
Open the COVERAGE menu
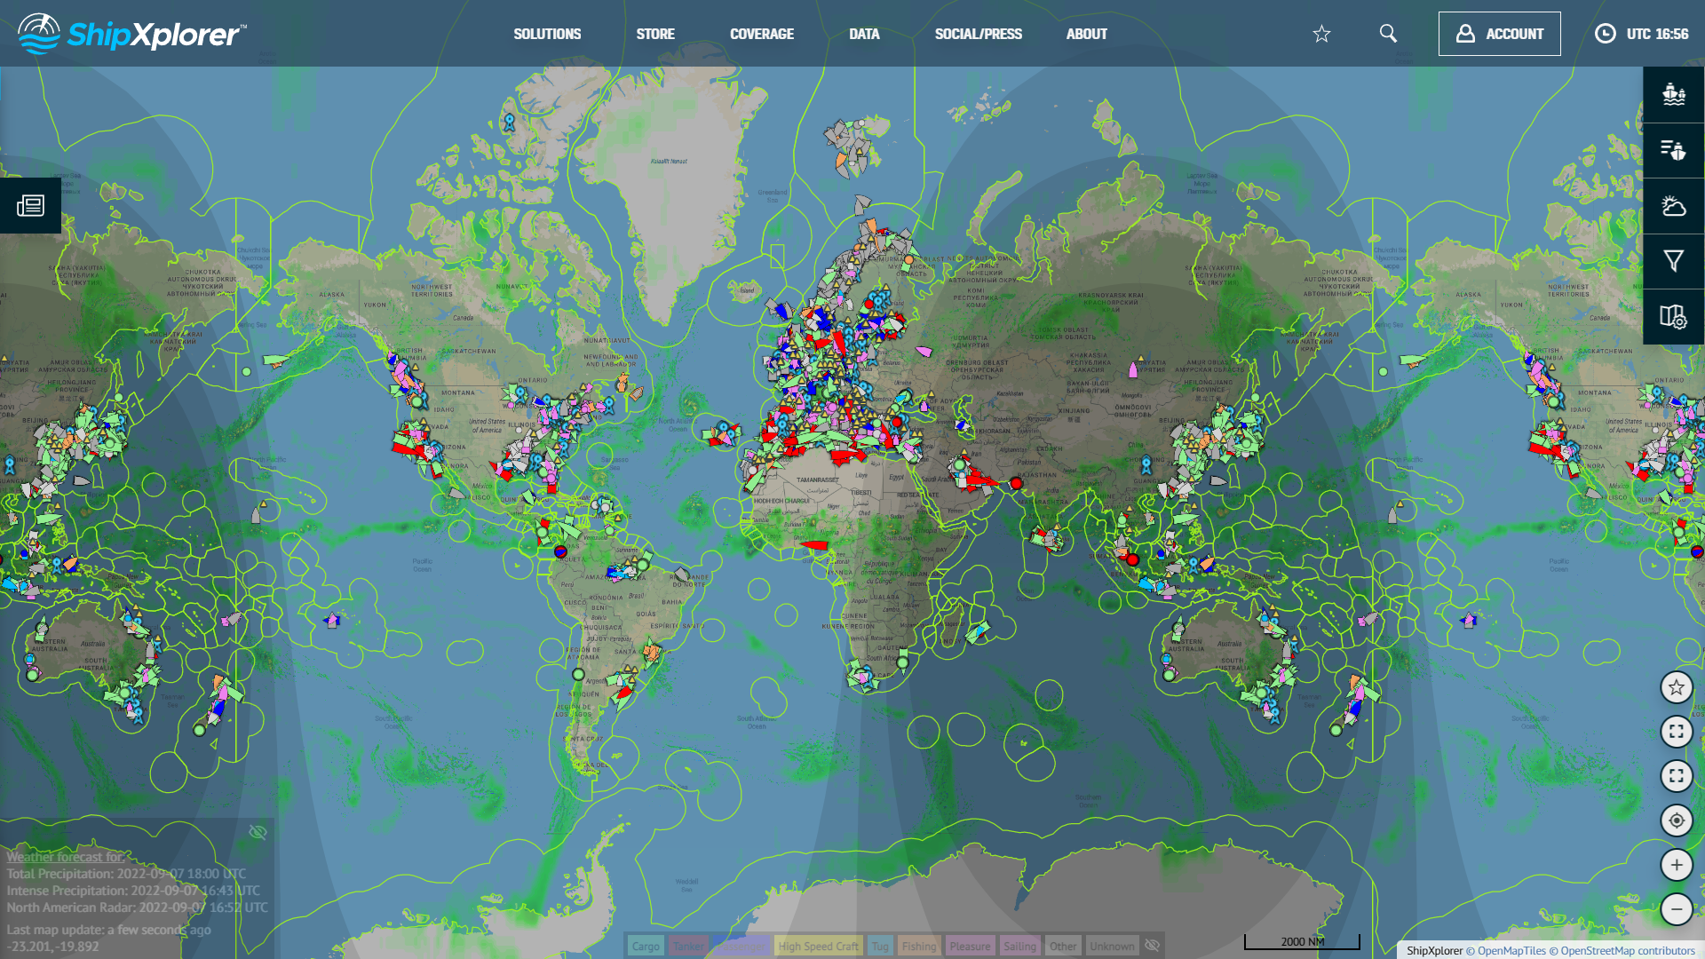762,34
